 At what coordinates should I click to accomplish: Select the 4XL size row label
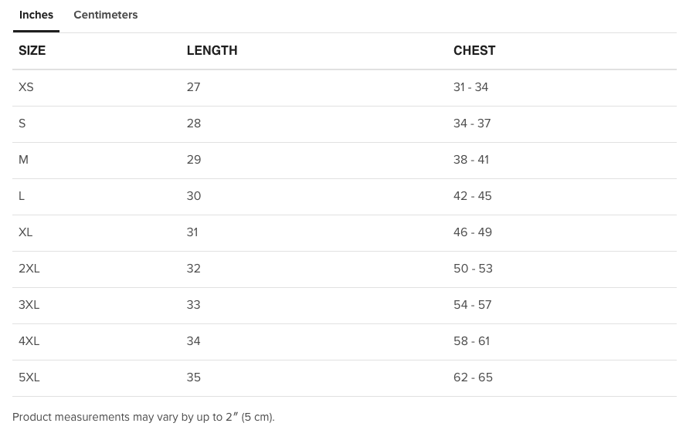pos(29,341)
